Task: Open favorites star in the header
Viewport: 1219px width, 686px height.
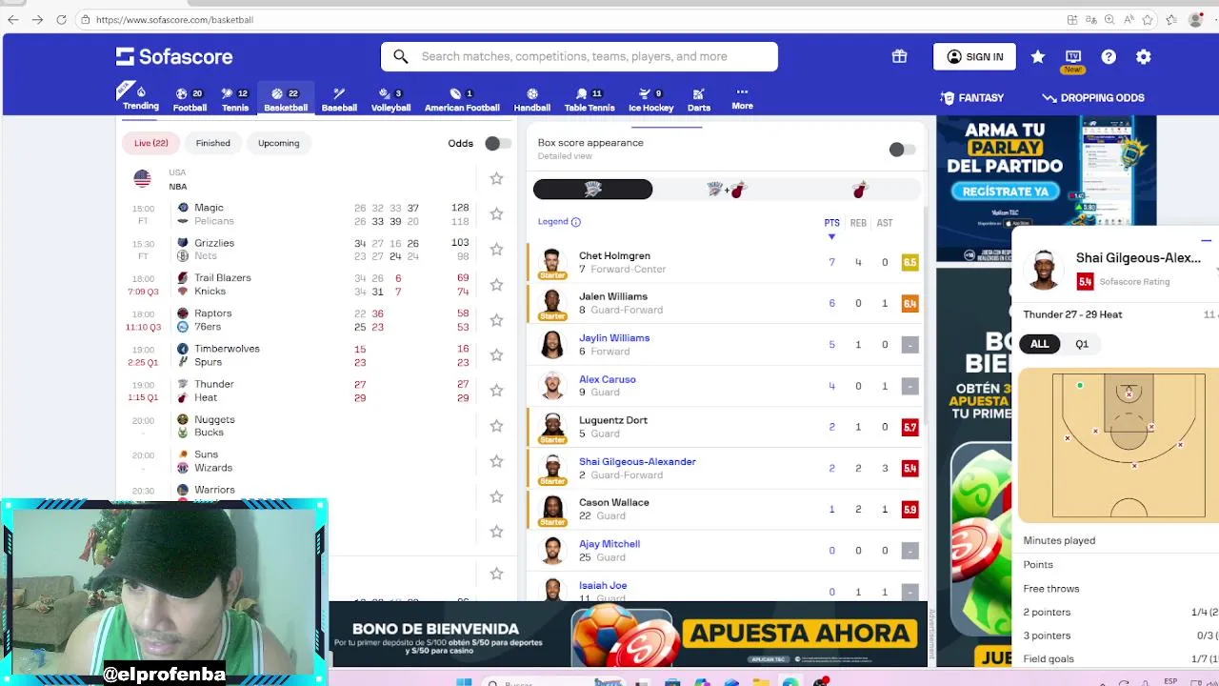Action: pos(1038,57)
